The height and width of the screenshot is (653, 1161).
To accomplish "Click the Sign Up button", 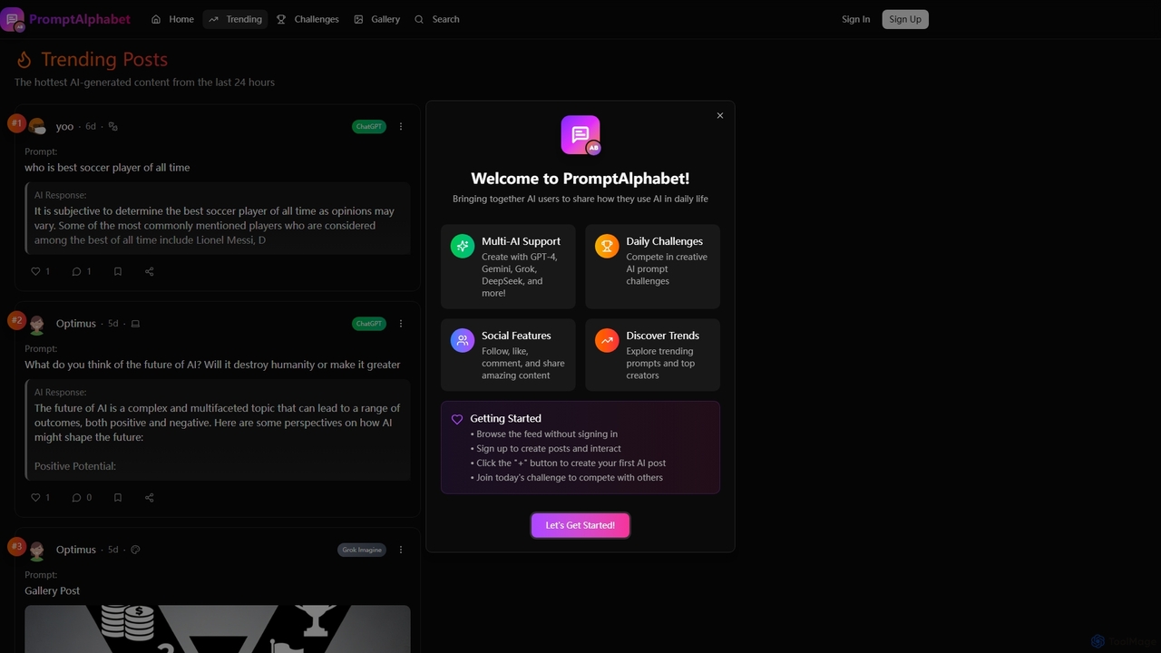I will click(x=905, y=19).
